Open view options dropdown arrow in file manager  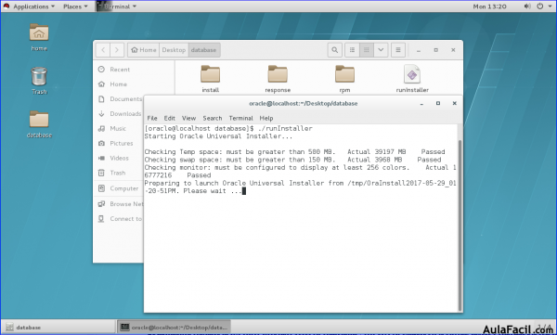click(x=381, y=50)
